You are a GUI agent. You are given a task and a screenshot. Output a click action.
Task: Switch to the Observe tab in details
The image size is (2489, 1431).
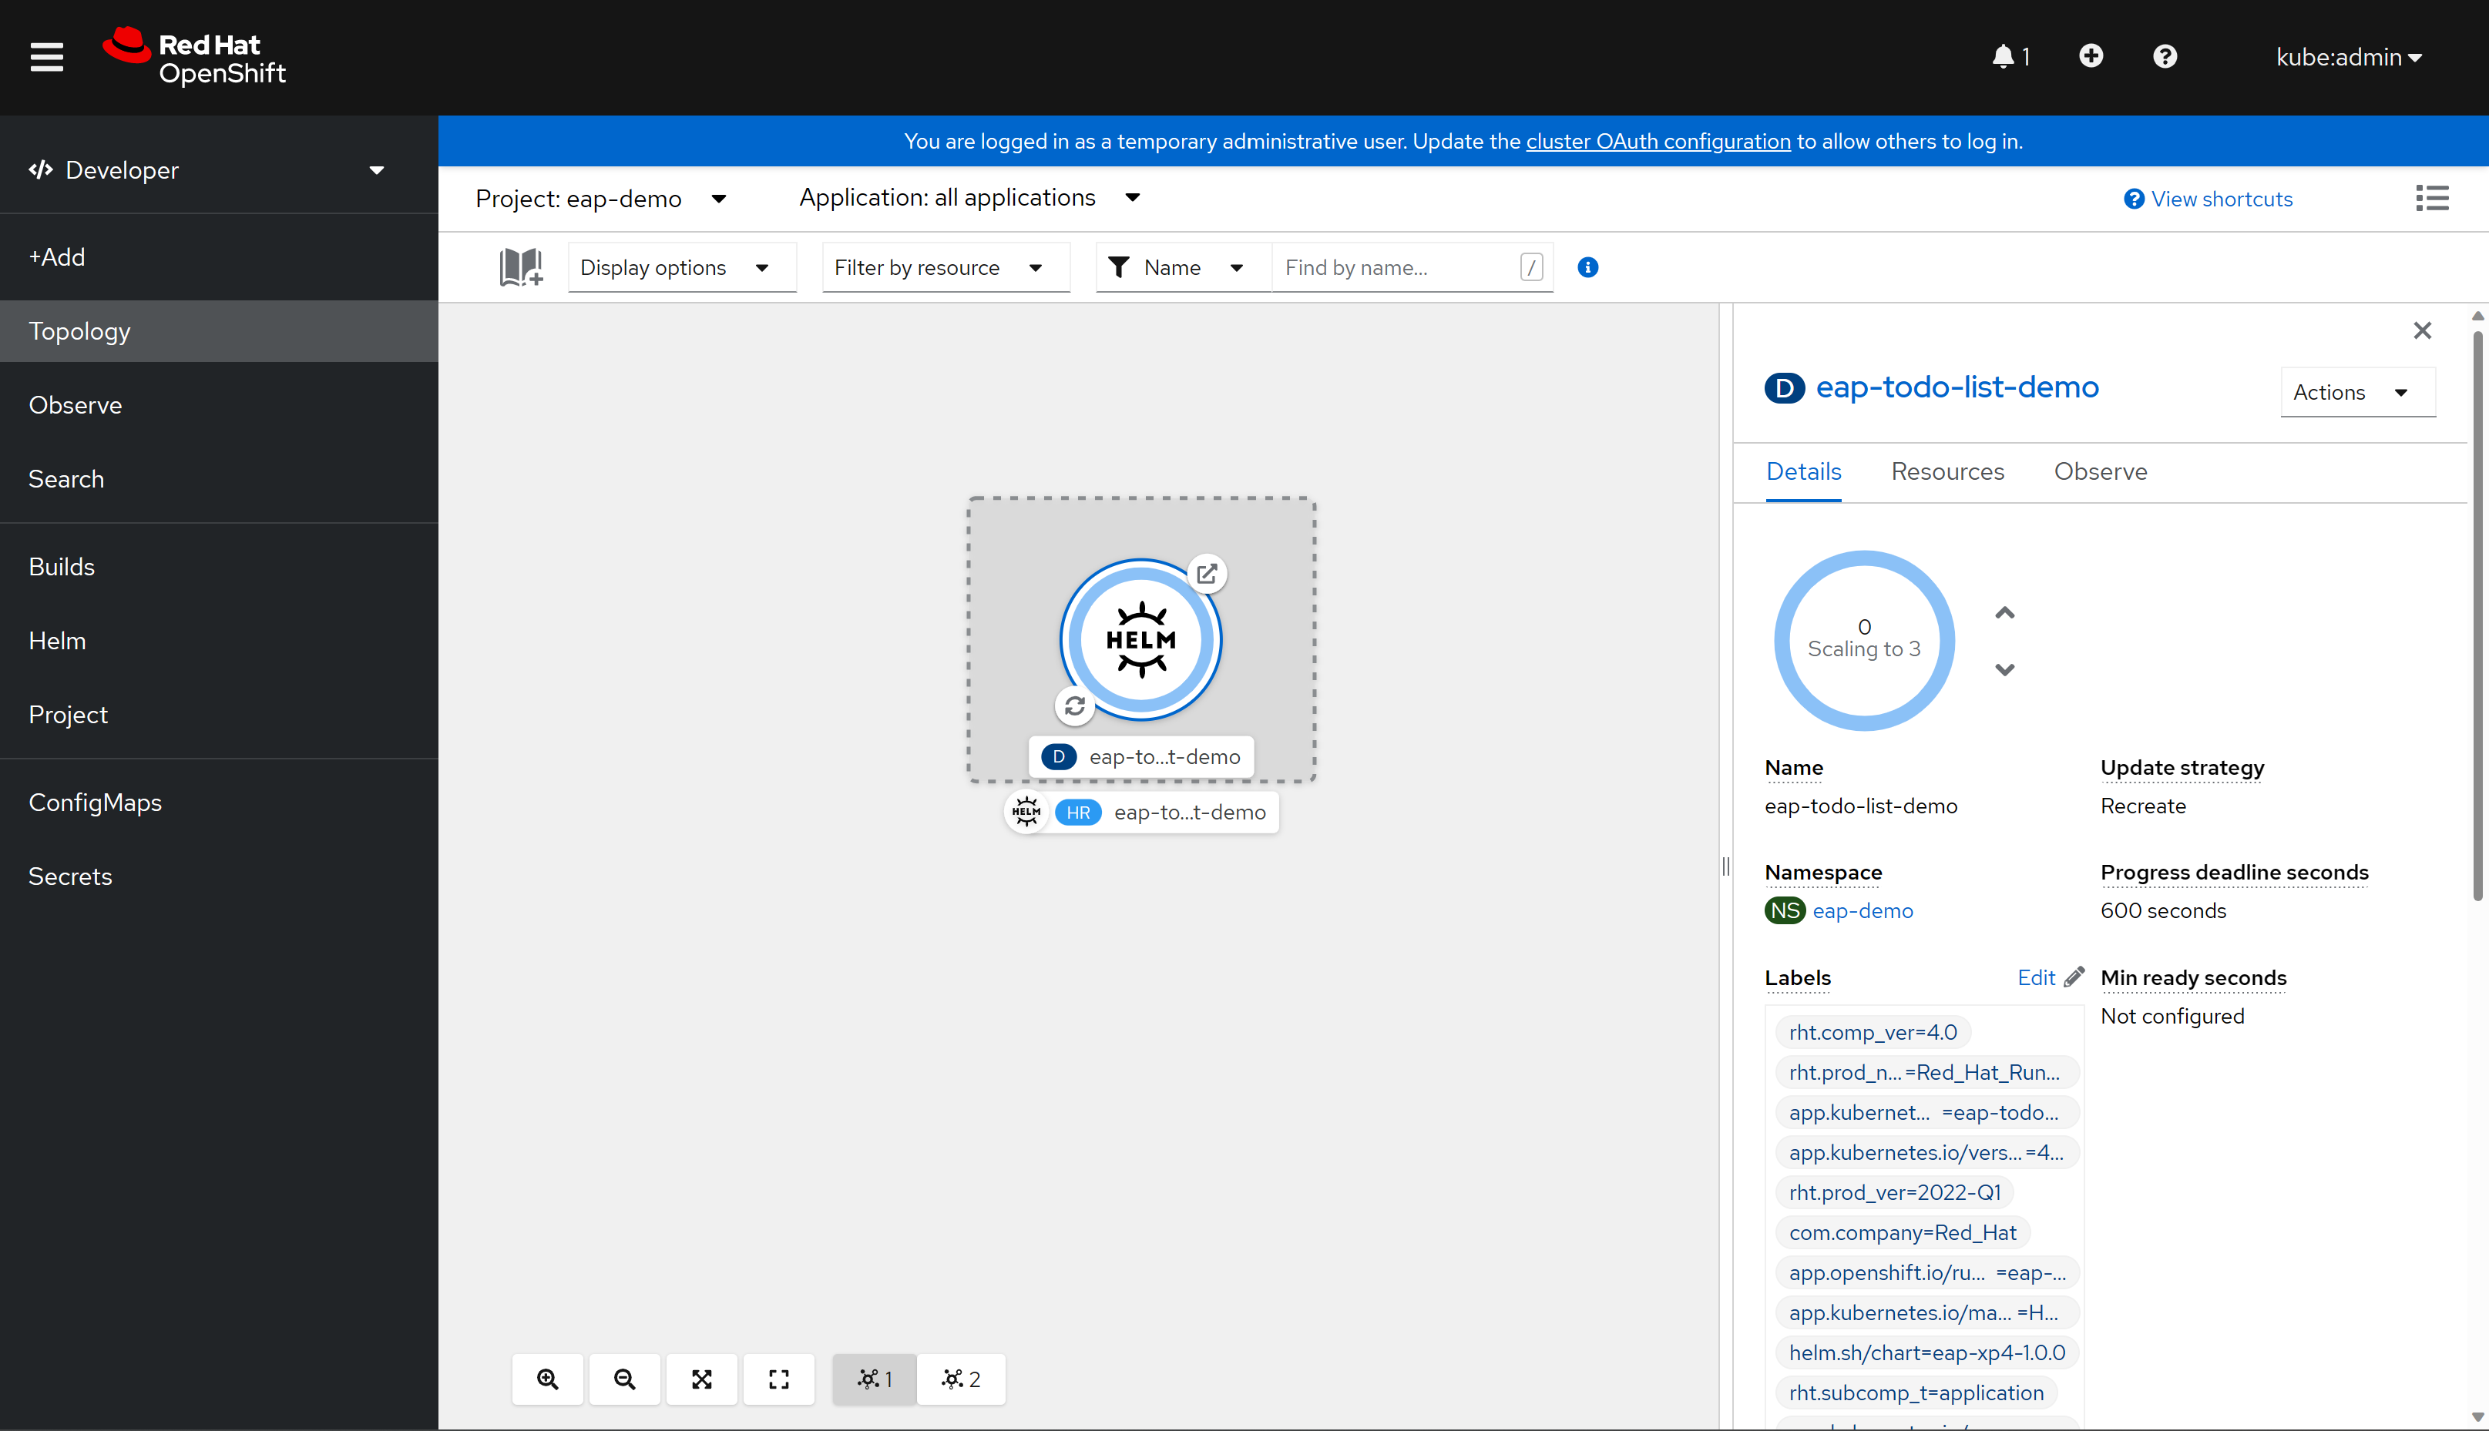pos(2101,471)
